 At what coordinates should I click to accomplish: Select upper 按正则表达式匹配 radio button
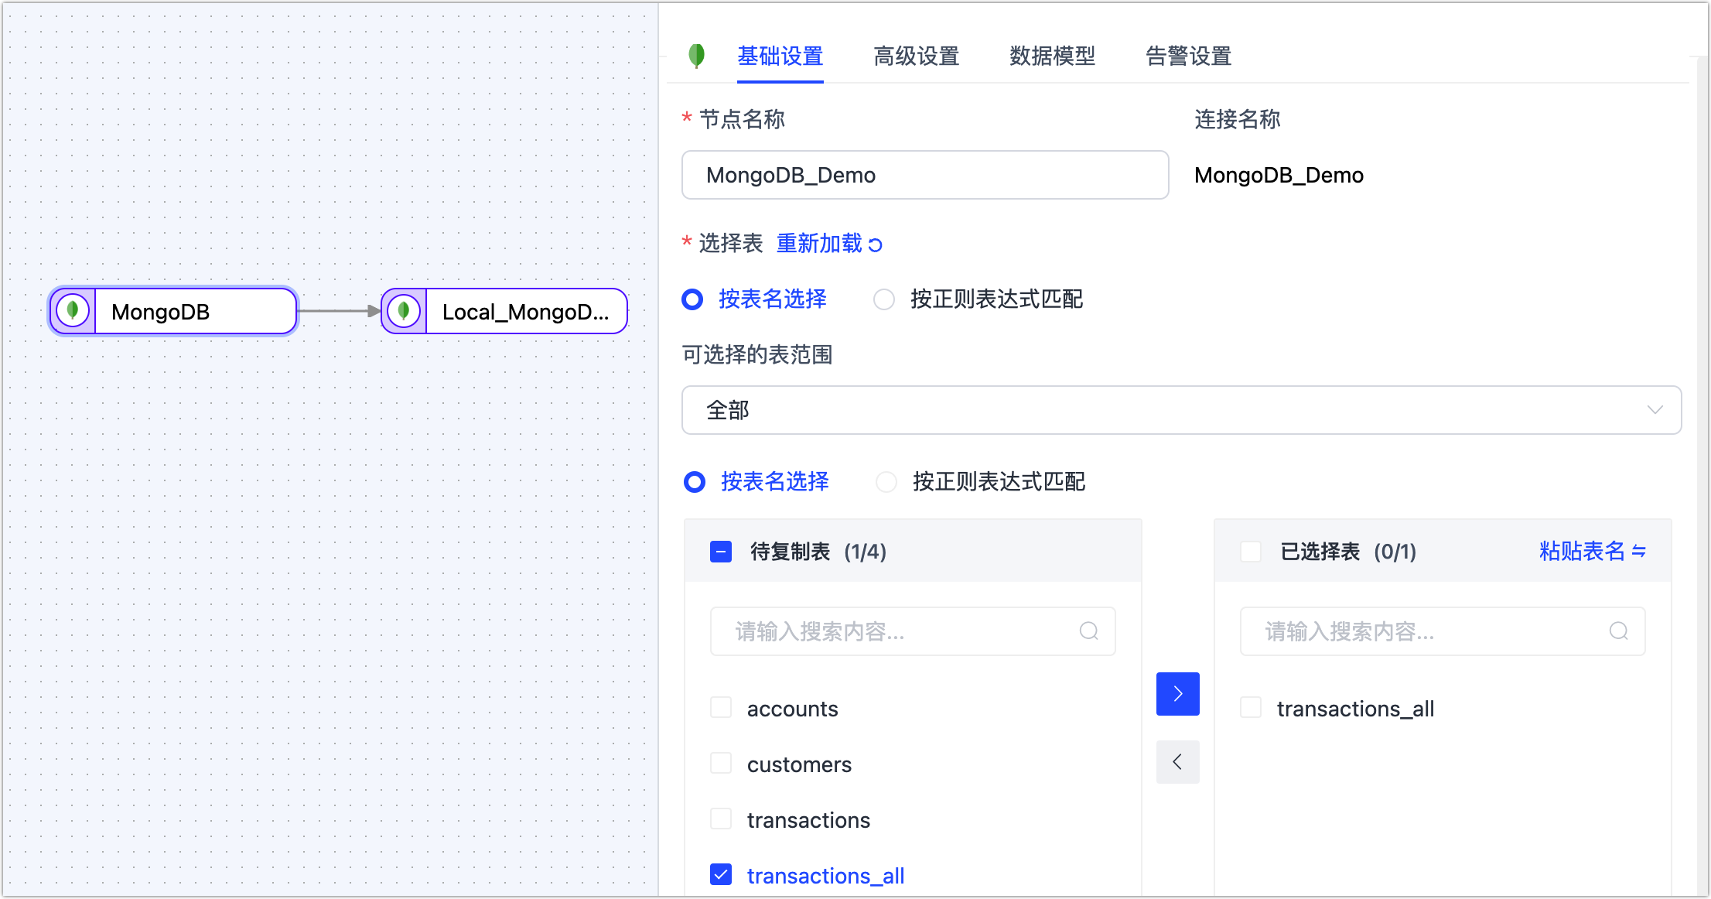[884, 299]
